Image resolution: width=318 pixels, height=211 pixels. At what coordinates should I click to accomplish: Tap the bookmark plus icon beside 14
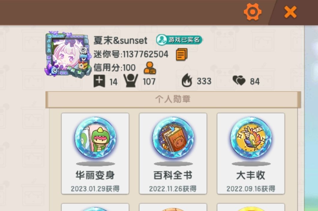tap(99, 81)
